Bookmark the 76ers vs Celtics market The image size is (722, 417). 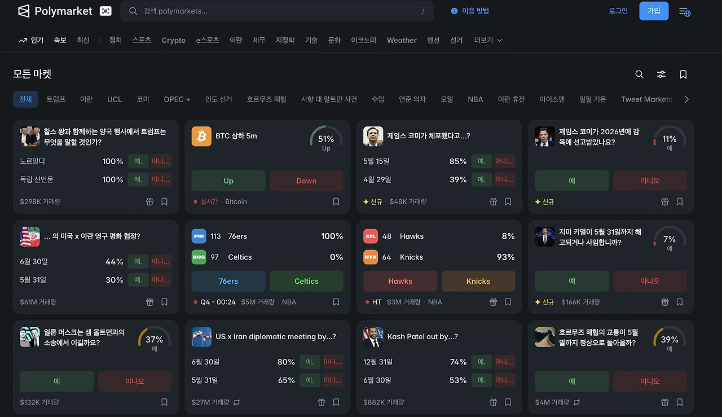tap(336, 302)
